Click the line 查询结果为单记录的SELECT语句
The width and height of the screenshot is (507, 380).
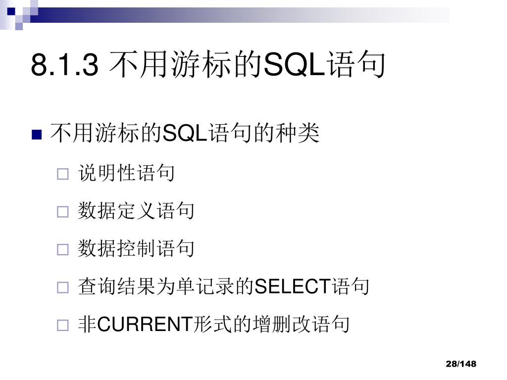(x=223, y=286)
